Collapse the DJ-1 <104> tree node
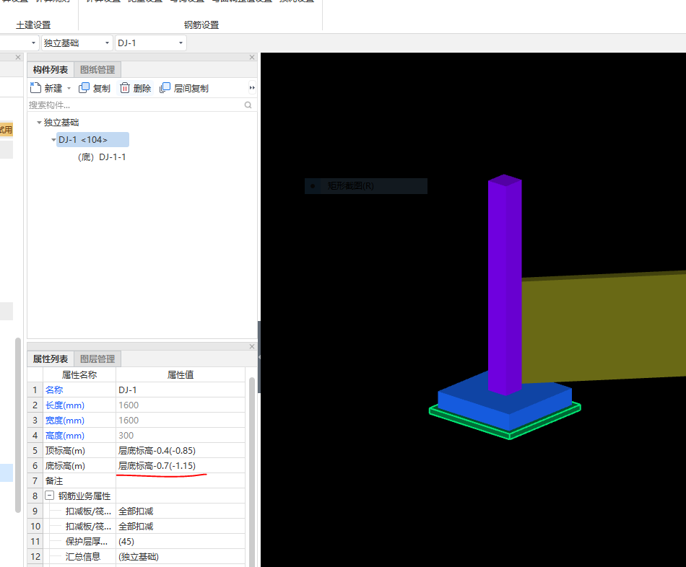 coord(54,140)
